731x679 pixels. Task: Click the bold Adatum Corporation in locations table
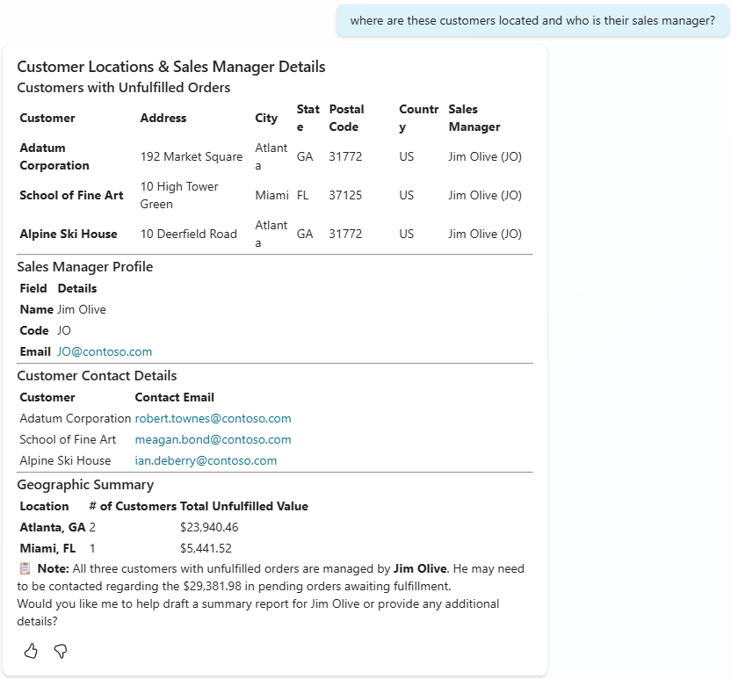(x=54, y=156)
